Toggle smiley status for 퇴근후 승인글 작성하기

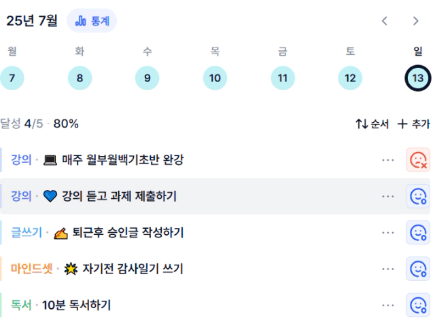418,232
